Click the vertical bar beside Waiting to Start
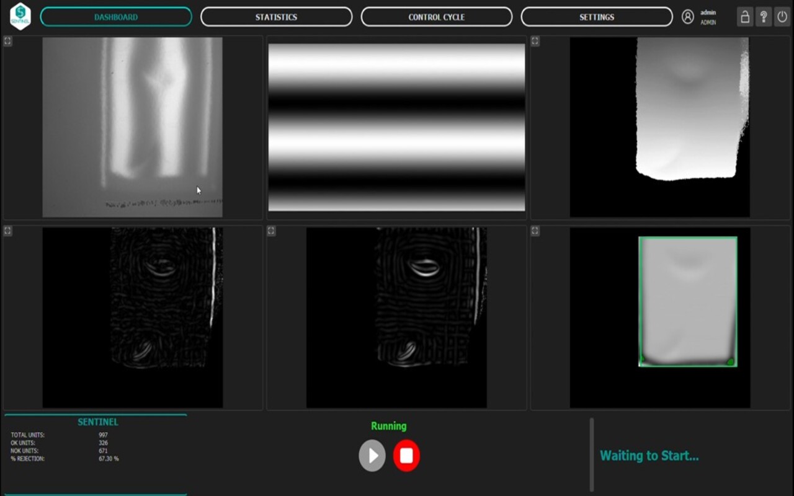This screenshot has height=496, width=794. pyautogui.click(x=591, y=454)
